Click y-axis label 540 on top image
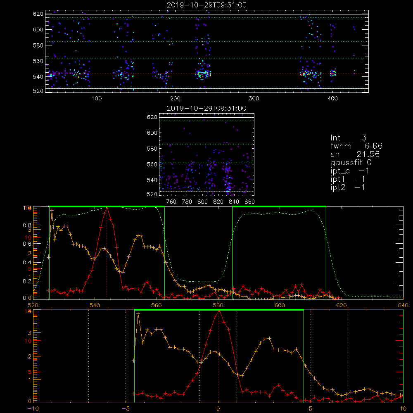The image size is (413, 413). pos(38,77)
